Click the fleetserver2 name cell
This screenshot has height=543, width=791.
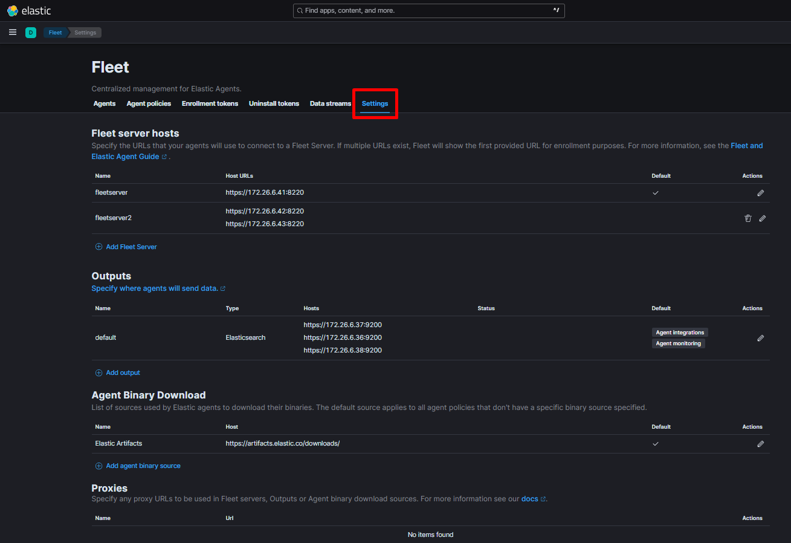(113, 218)
